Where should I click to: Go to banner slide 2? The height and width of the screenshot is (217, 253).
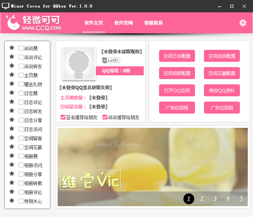[202, 199]
